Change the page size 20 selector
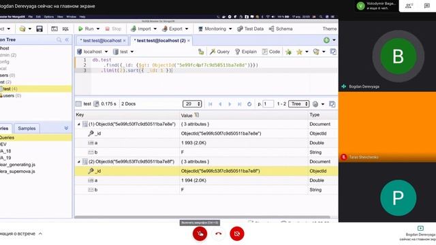 point(192,103)
